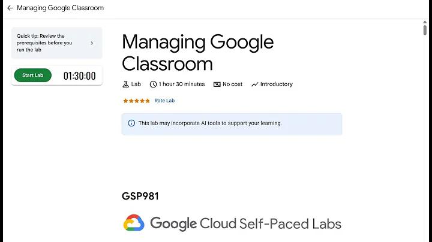The width and height of the screenshot is (432, 242).
Task: Click the Introductory level trend icon
Action: coord(255,84)
